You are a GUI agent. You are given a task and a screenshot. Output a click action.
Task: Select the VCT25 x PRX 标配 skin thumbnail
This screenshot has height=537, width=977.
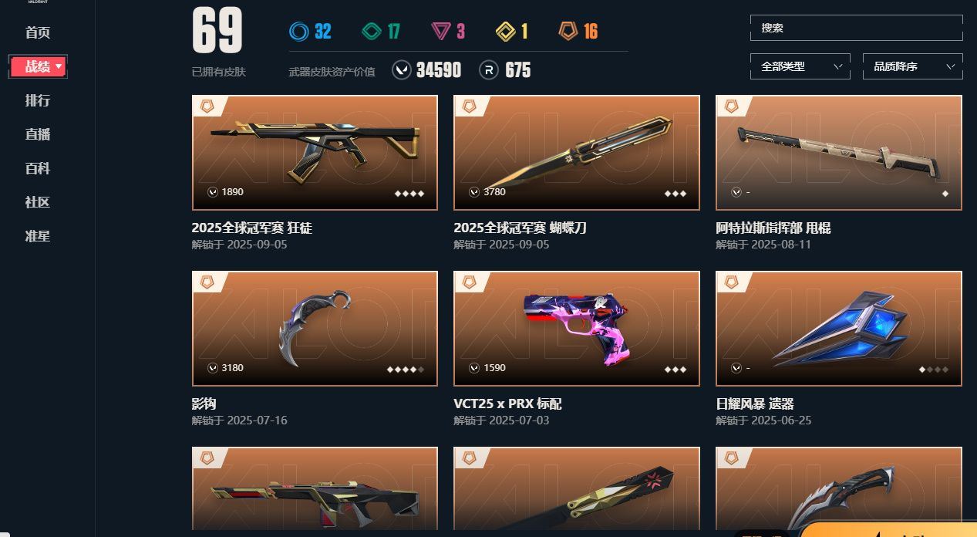[x=577, y=329]
